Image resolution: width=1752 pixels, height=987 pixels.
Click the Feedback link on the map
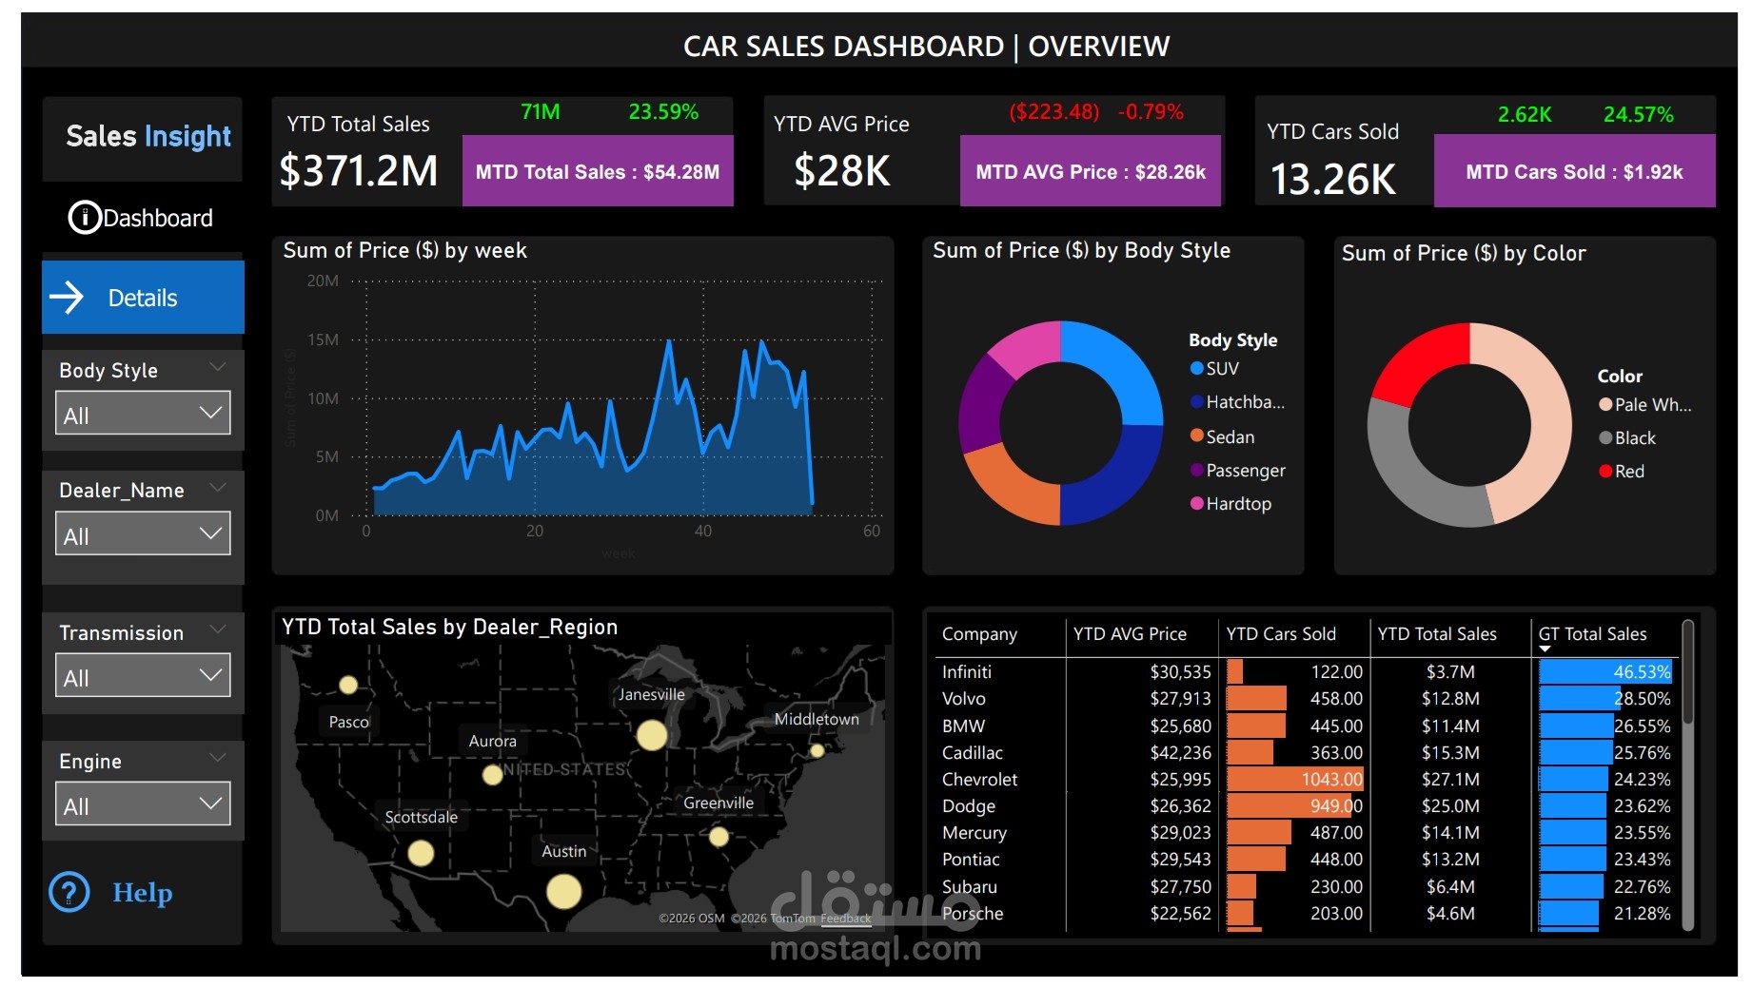point(844,919)
